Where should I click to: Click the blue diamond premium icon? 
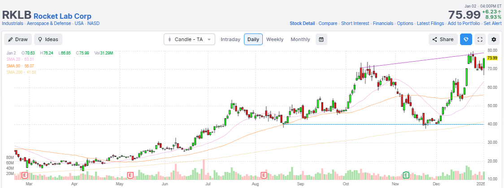466,39
